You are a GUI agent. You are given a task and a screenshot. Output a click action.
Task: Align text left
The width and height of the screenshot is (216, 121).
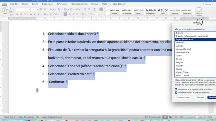(x=65, y=14)
